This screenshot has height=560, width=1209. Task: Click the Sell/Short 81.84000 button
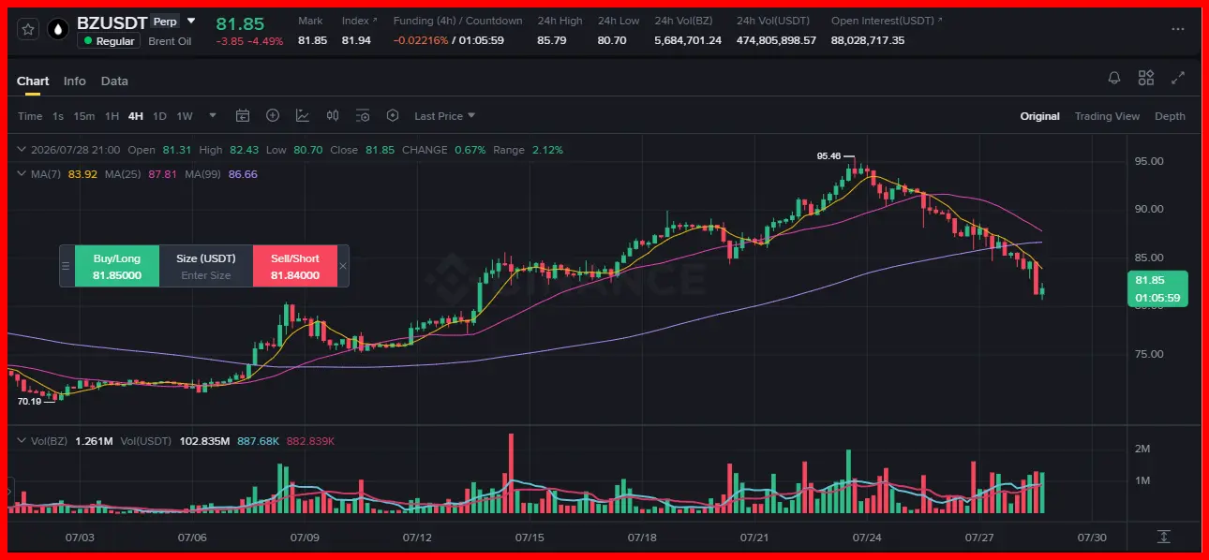(x=295, y=266)
